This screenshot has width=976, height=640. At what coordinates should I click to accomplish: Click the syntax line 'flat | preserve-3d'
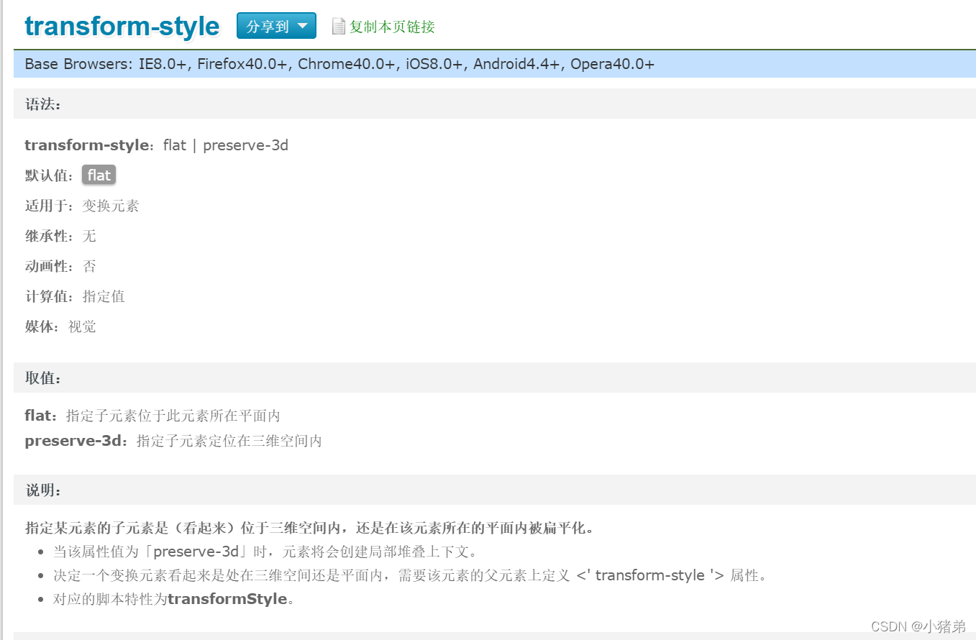(226, 145)
